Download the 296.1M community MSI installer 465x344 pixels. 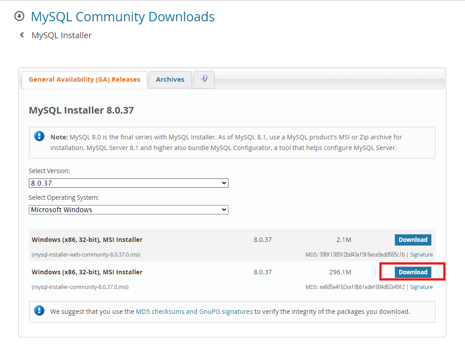pyautogui.click(x=413, y=272)
